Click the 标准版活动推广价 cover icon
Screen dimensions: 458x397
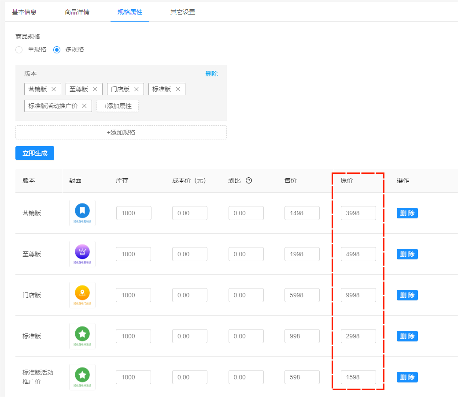[x=82, y=377]
